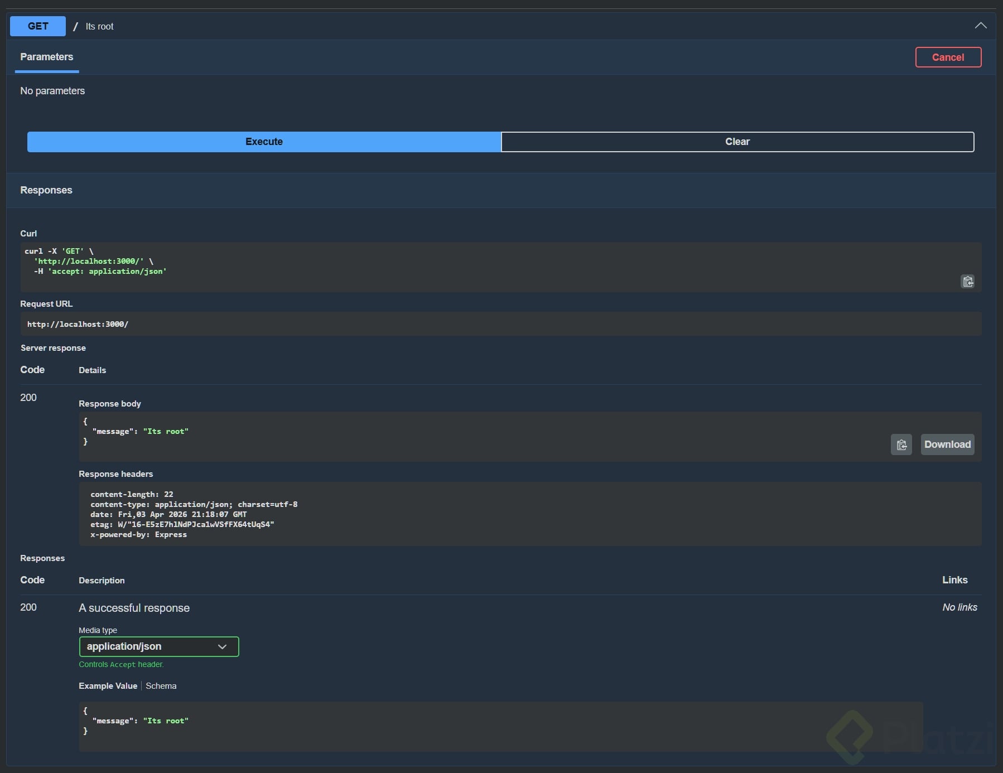Switch to the Schema tab
This screenshot has width=1003, height=773.
pos(161,686)
